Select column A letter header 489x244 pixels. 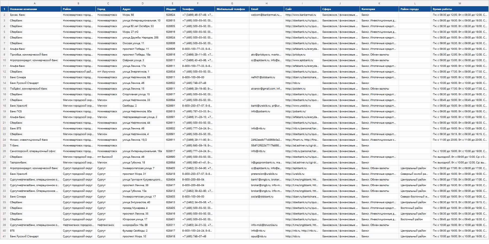click(35, 3)
